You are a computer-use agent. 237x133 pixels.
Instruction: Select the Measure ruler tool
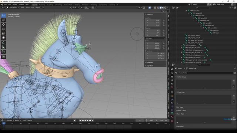pos(3,47)
